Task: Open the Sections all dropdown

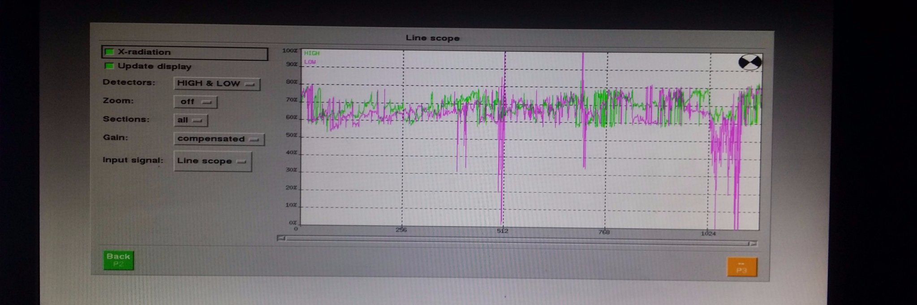Action: coord(190,120)
